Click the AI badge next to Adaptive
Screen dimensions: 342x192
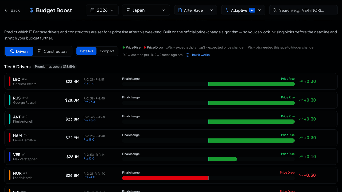(252, 10)
